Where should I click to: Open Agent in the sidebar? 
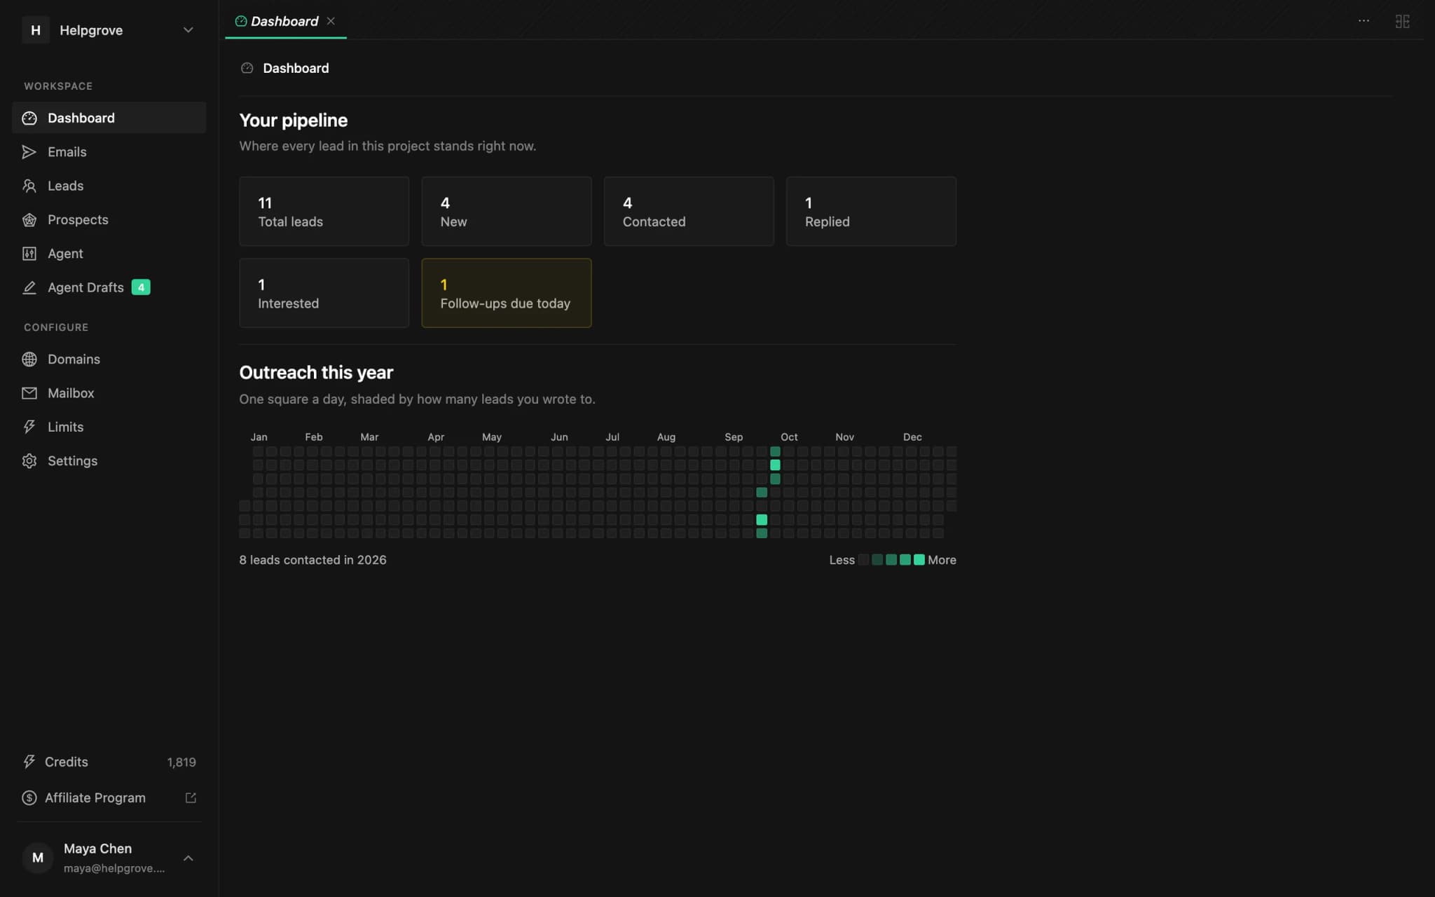tap(109, 254)
